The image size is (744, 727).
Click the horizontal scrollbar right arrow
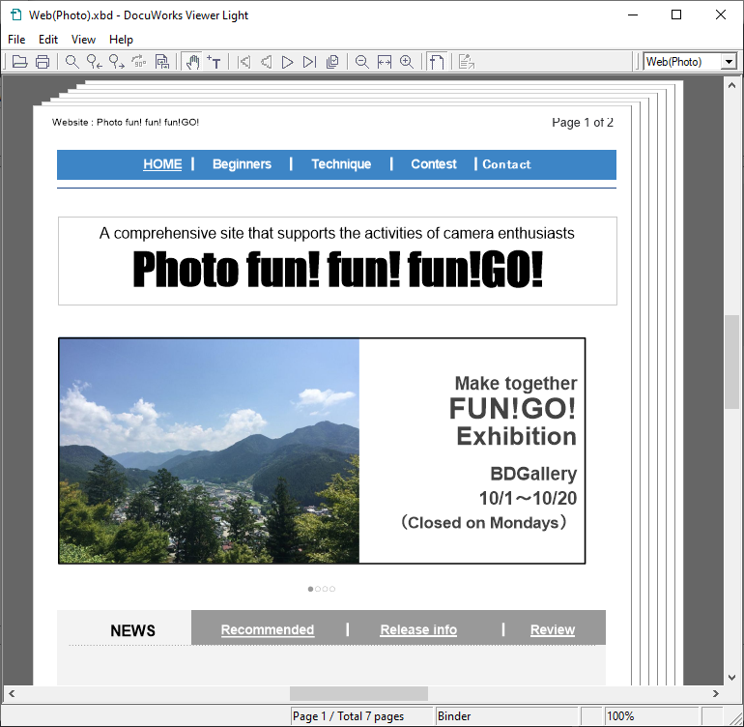(x=716, y=694)
